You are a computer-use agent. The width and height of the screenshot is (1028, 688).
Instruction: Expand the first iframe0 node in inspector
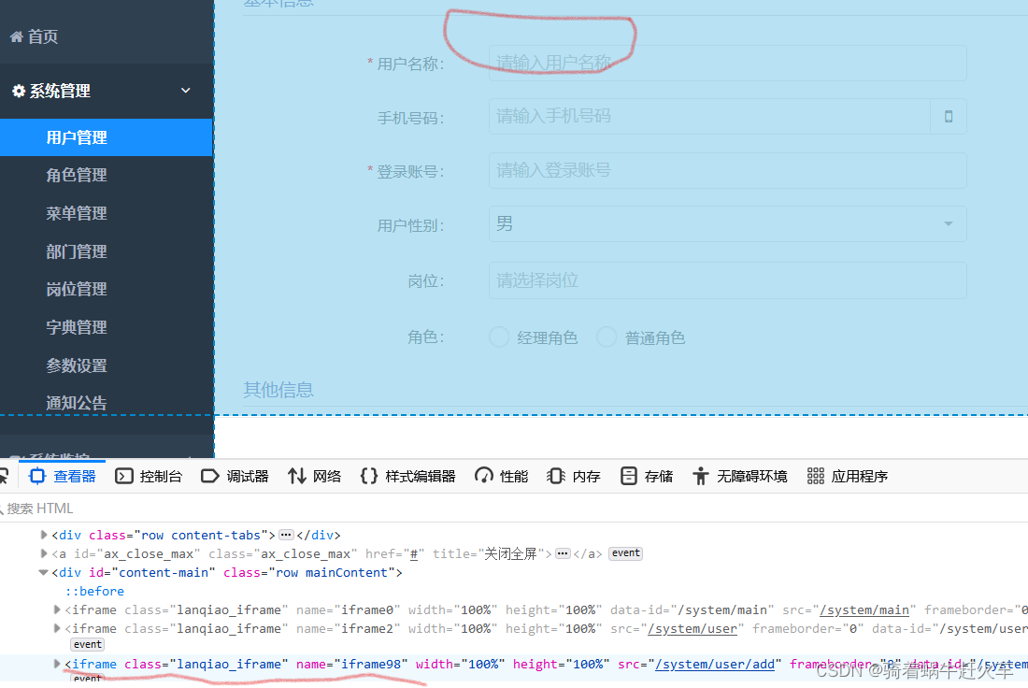pos(56,609)
